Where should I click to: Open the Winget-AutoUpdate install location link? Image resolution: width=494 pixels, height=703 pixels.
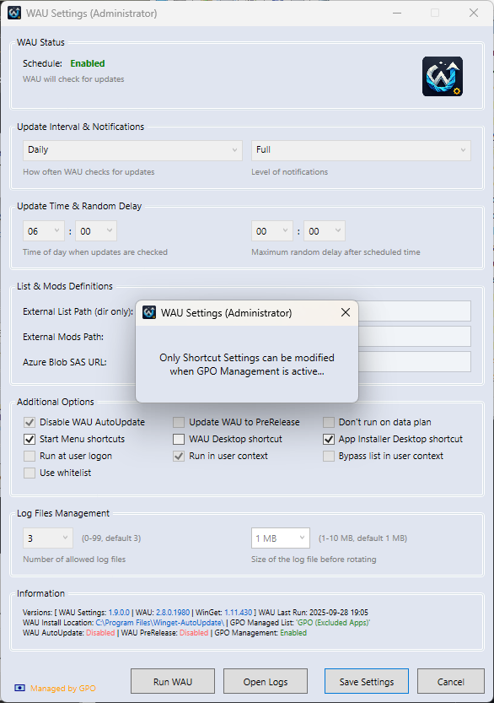tap(160, 623)
